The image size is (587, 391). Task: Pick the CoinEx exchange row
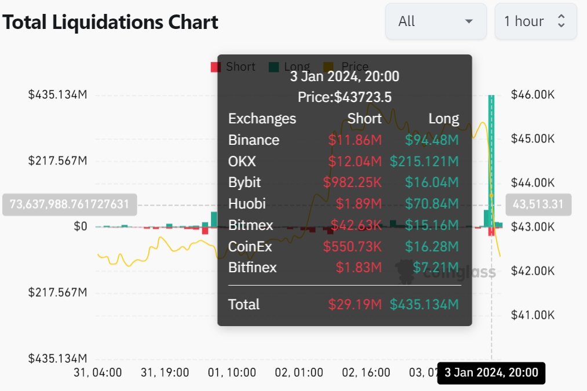coord(344,246)
